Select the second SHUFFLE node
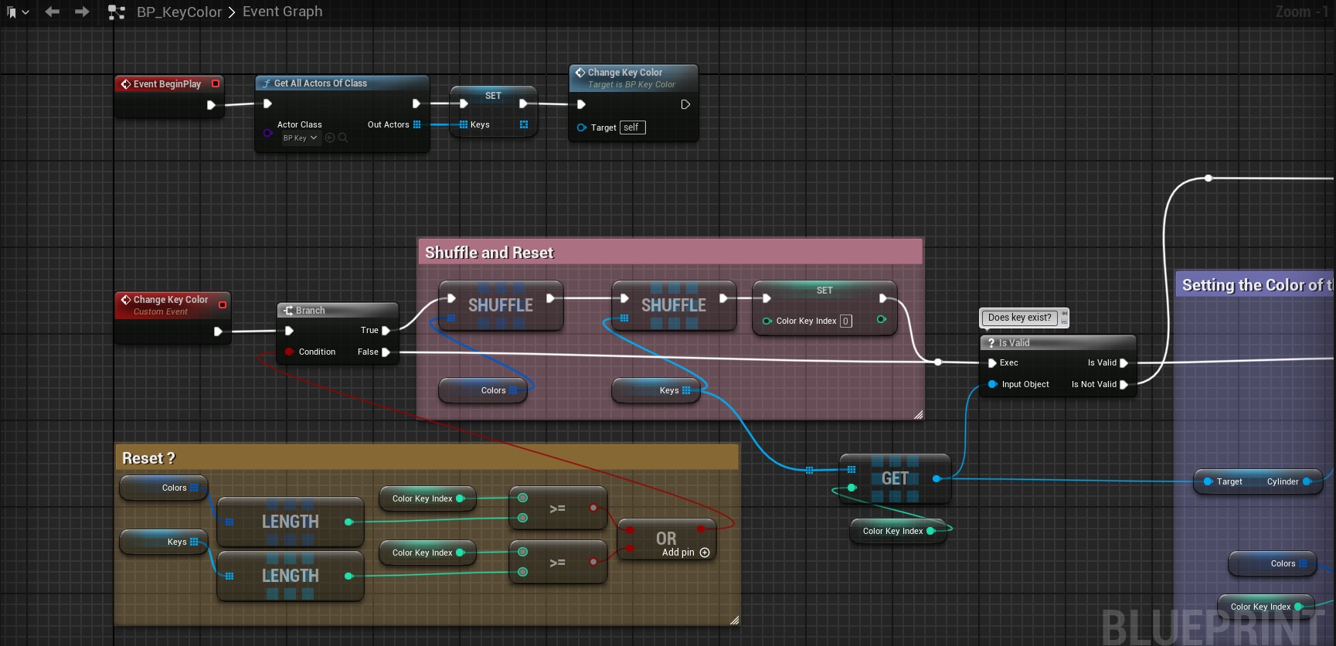 (674, 305)
